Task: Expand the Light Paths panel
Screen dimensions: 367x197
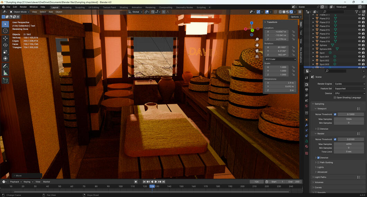Action: 320,177
